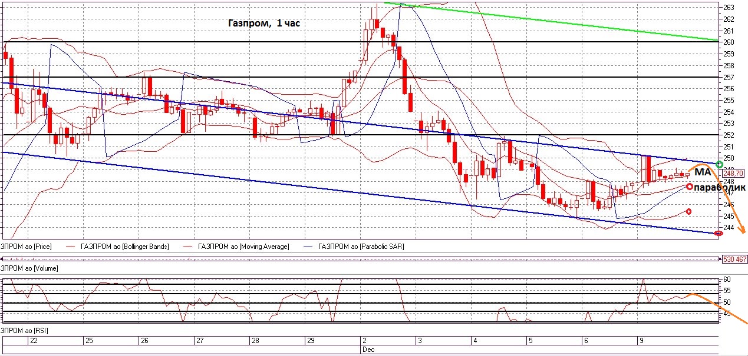Click the RSI scale value 45
This screenshot has width=748, height=356.
click(x=726, y=314)
